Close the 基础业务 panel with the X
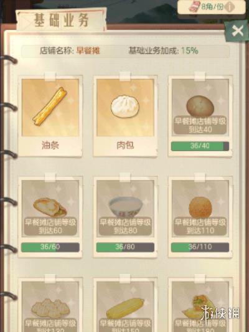The width and height of the screenshot is (249, 332). pyautogui.click(x=237, y=31)
